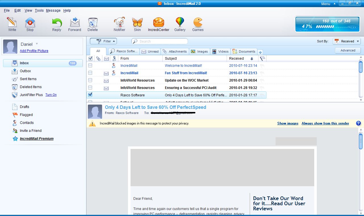The image size is (364, 216).
Task: Click Daniel's profile picture placeholder
Action: click(x=10, y=47)
